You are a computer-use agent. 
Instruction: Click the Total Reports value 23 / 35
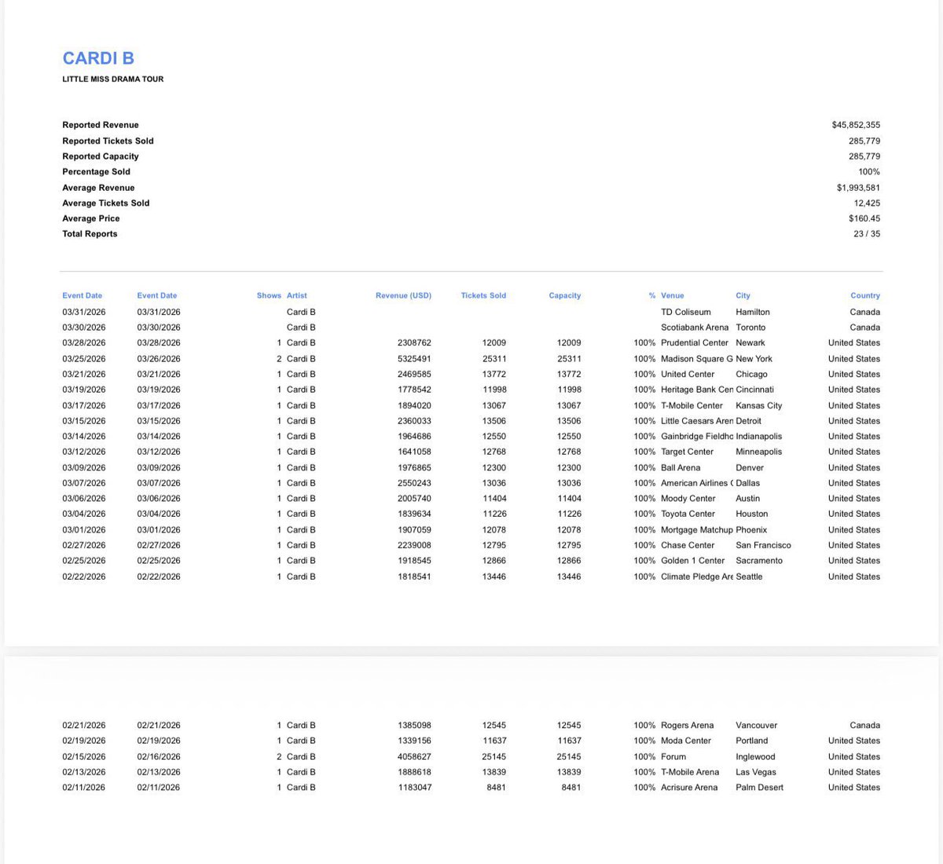pyautogui.click(x=867, y=234)
